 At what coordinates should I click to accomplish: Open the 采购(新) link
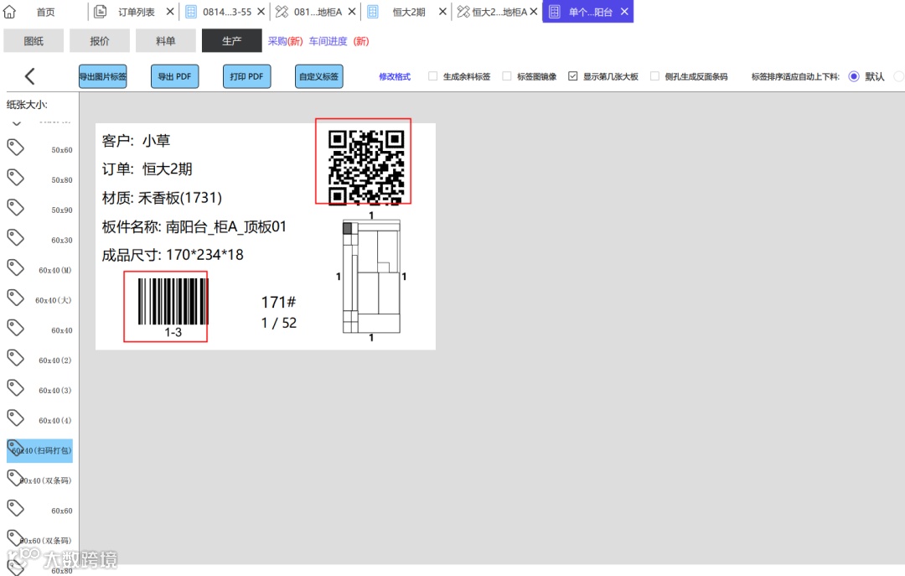pyautogui.click(x=285, y=41)
